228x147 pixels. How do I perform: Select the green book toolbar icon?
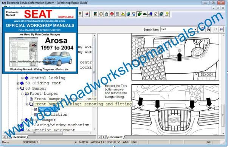pos(139,14)
